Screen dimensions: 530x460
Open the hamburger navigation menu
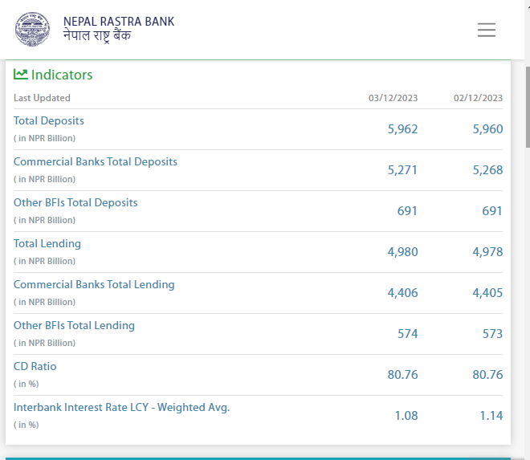point(486,30)
